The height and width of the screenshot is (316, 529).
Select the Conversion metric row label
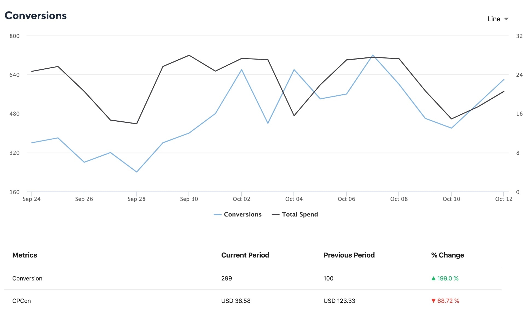pyautogui.click(x=27, y=278)
